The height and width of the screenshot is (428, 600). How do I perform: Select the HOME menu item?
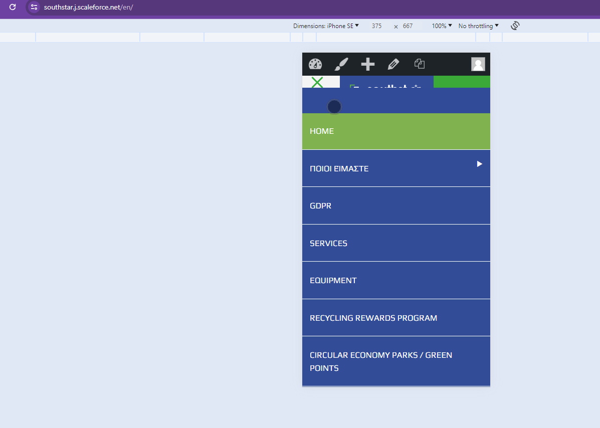pyautogui.click(x=396, y=131)
